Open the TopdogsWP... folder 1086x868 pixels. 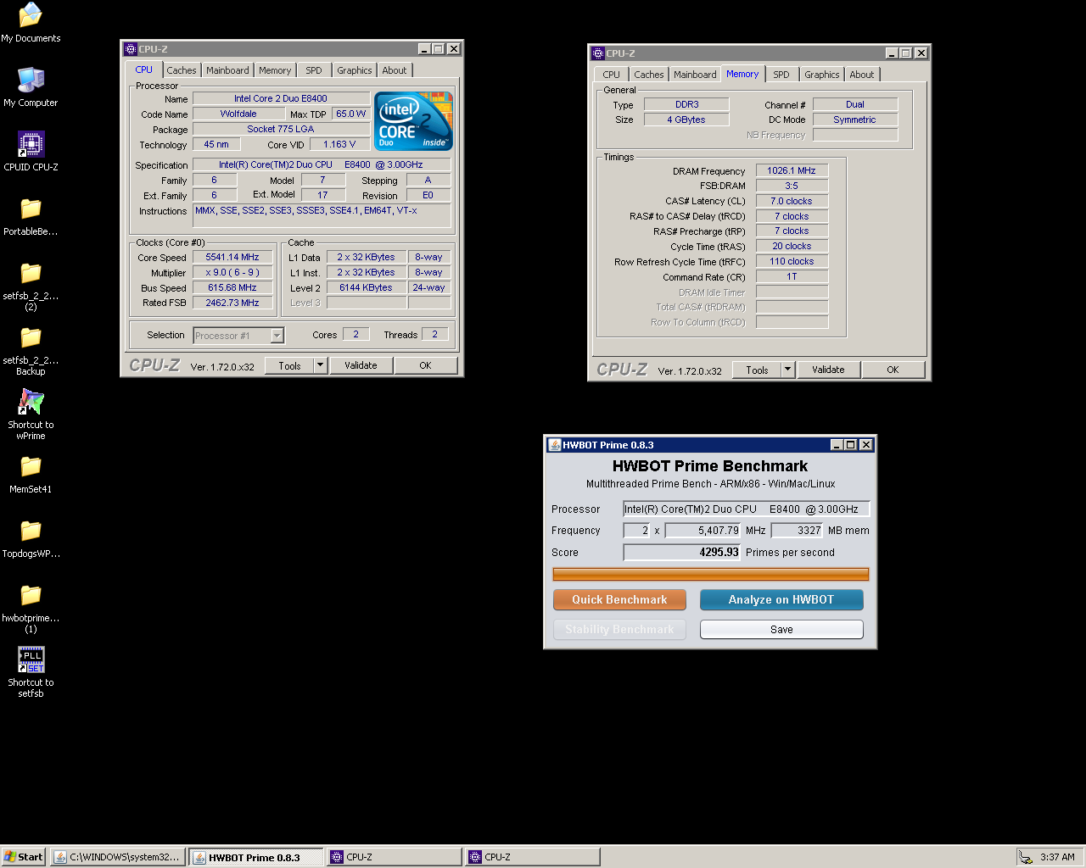(31, 537)
